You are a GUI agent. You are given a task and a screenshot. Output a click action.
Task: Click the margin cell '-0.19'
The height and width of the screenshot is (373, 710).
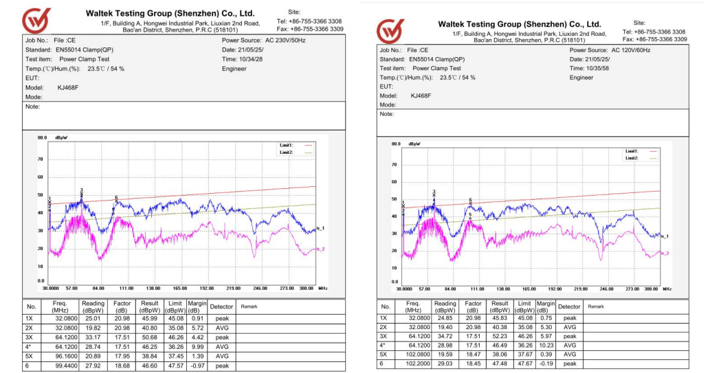(546, 363)
